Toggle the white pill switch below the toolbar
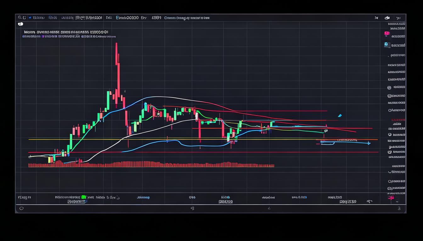The image size is (423, 241). [20, 24]
